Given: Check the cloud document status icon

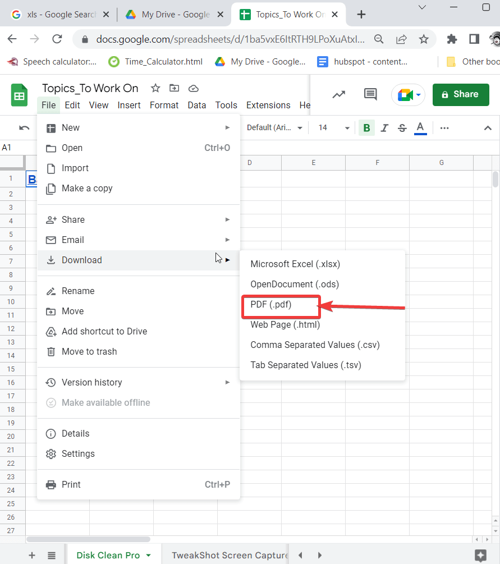Looking at the screenshot, I should (194, 88).
